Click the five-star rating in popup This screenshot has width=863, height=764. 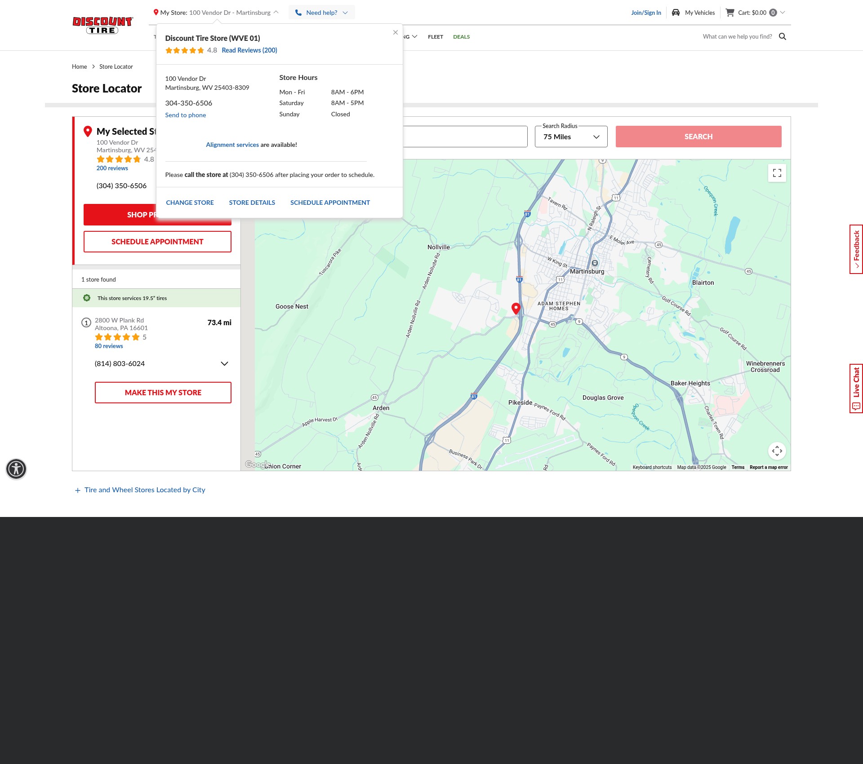click(184, 50)
